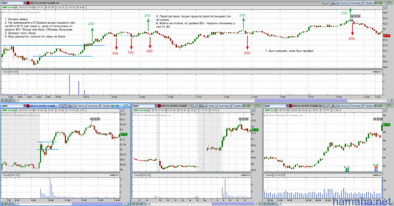Viewport: 394px width, 206px height.
Task: Click the zoom icon at the 1m chart's lower-right corner
Action: click(391, 100)
